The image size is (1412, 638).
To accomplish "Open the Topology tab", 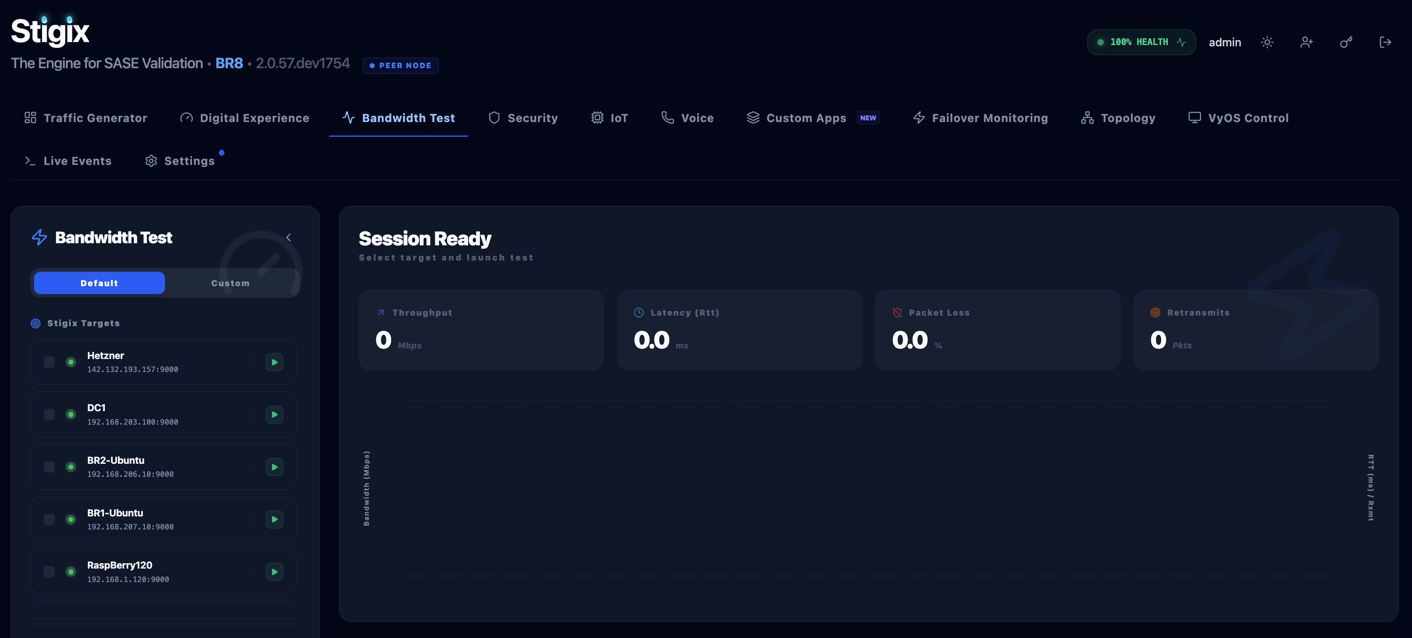I will coord(1118,118).
